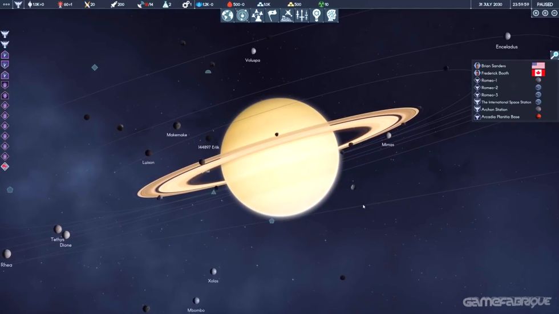Click the satellite dish mission control counter
Viewport: 559px width, 314px height.
point(145,4)
